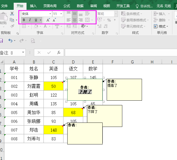The width and height of the screenshot is (177, 160).
Task: Switch to the 审阅 tab
Action: 94,6
